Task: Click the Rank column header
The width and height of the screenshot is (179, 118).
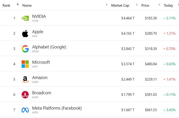Action: click(6, 5)
